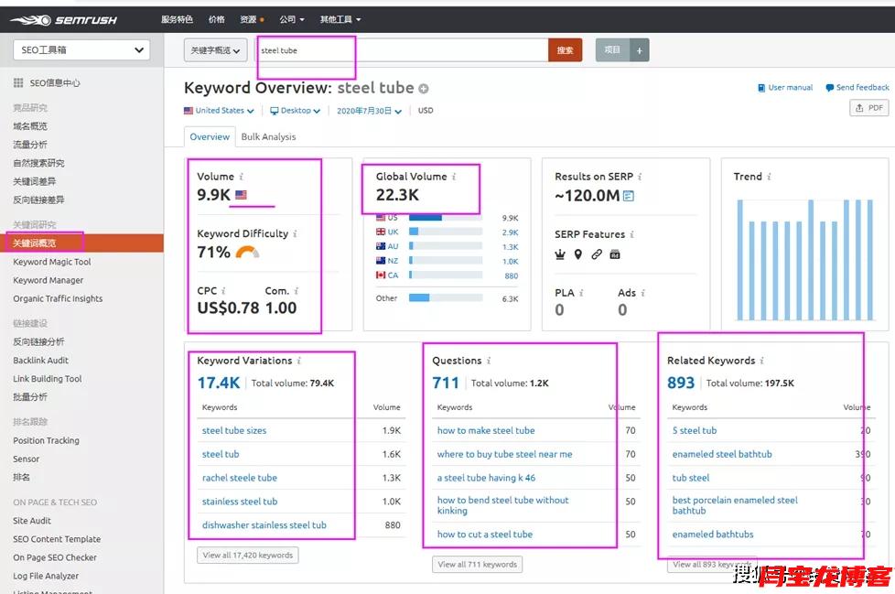895x594 pixels.
Task: Click the plus button next to 项目
Action: tap(639, 50)
